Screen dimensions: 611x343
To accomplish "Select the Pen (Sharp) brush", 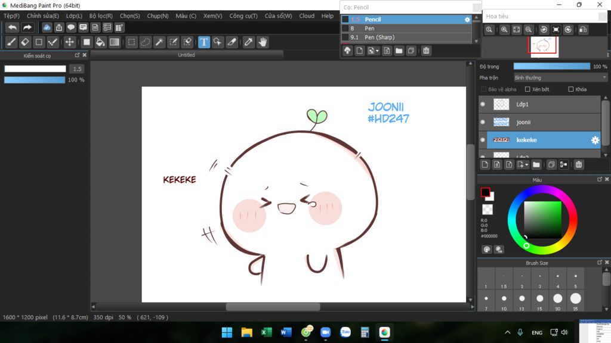I will tap(406, 38).
